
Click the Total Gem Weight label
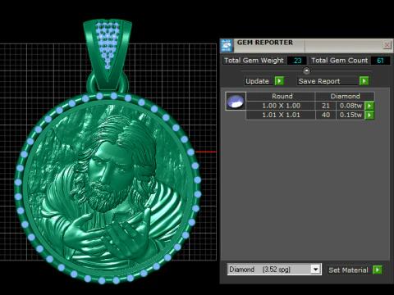point(254,61)
